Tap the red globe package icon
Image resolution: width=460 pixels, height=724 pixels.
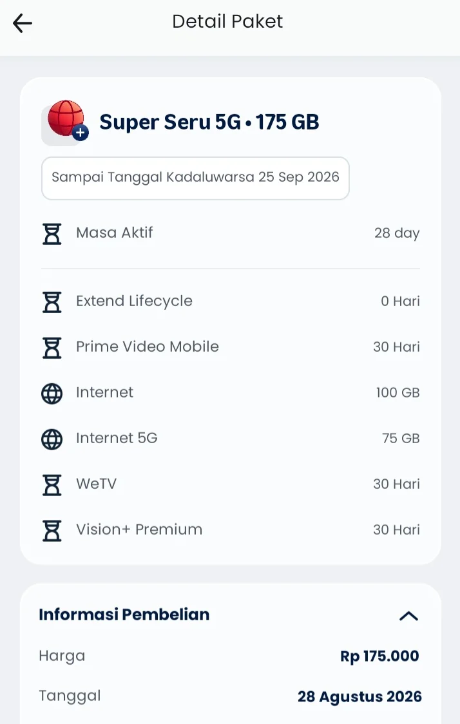tap(66, 122)
